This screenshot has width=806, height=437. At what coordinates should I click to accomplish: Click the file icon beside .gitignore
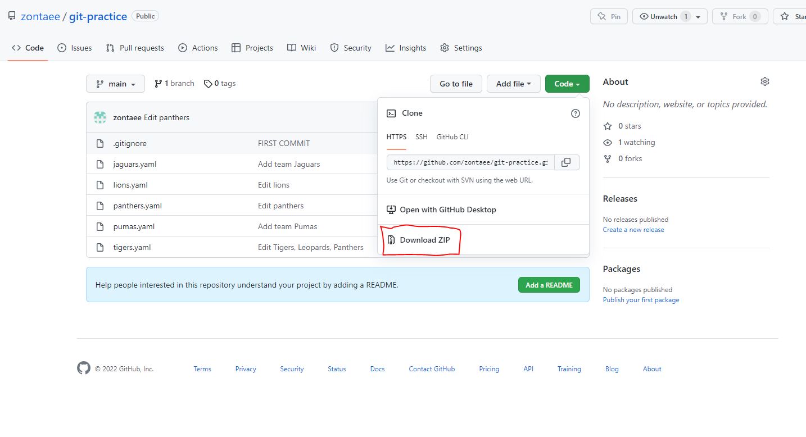[x=100, y=144]
